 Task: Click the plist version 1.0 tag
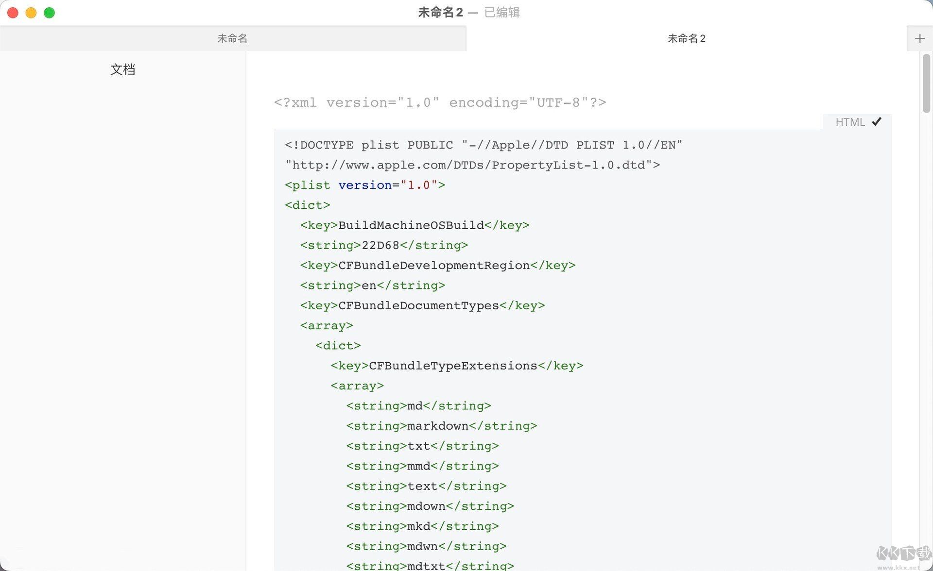pos(363,185)
